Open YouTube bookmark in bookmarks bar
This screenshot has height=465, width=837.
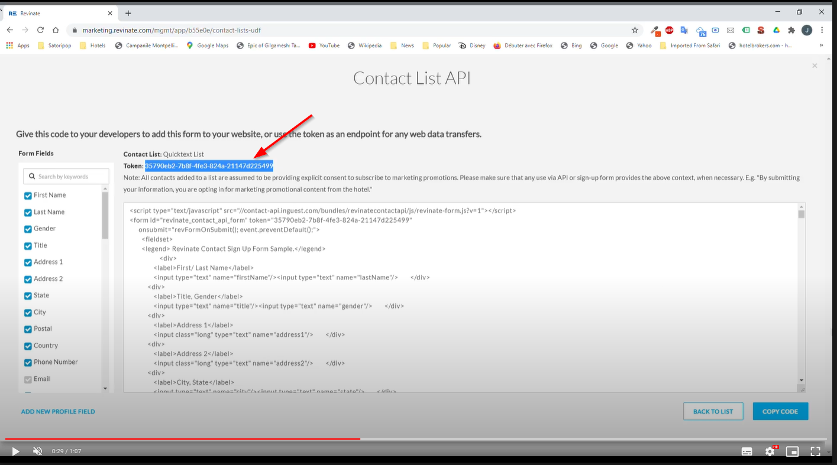[x=324, y=45]
